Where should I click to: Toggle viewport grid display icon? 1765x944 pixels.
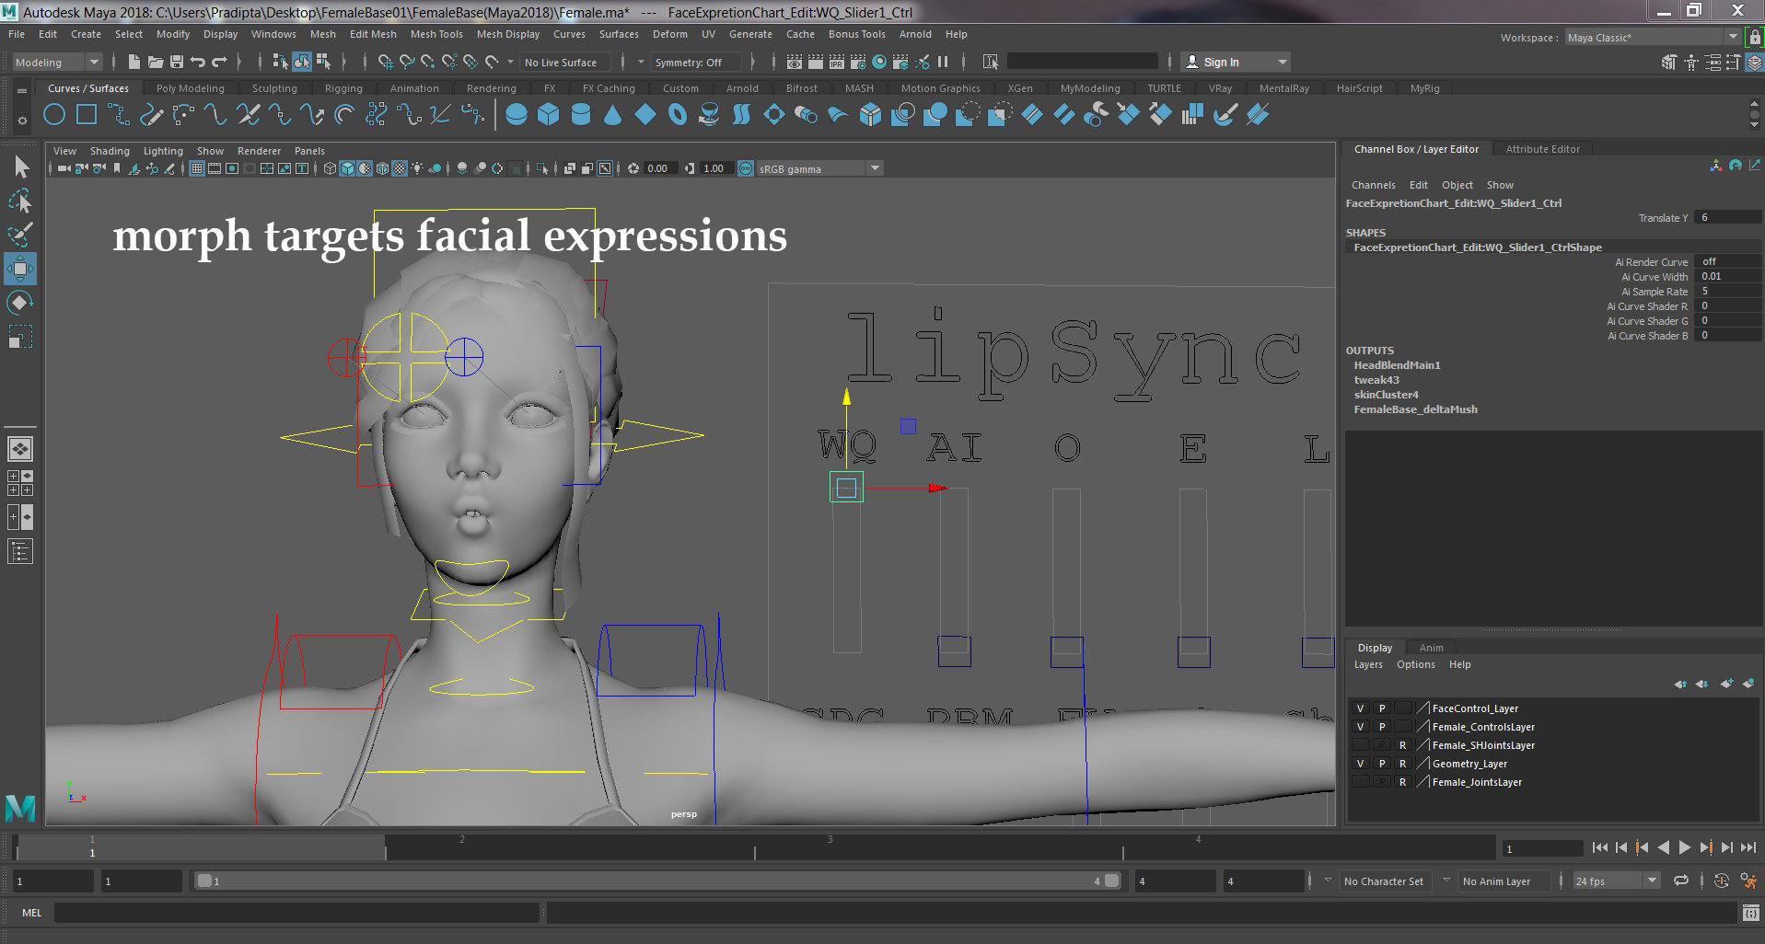coord(196,168)
